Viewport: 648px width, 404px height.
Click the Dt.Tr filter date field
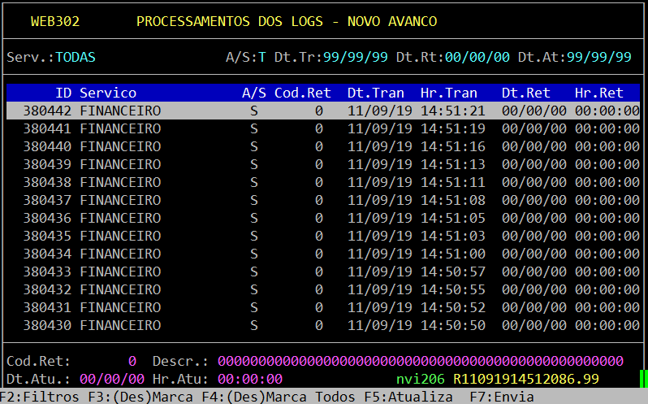[355, 57]
